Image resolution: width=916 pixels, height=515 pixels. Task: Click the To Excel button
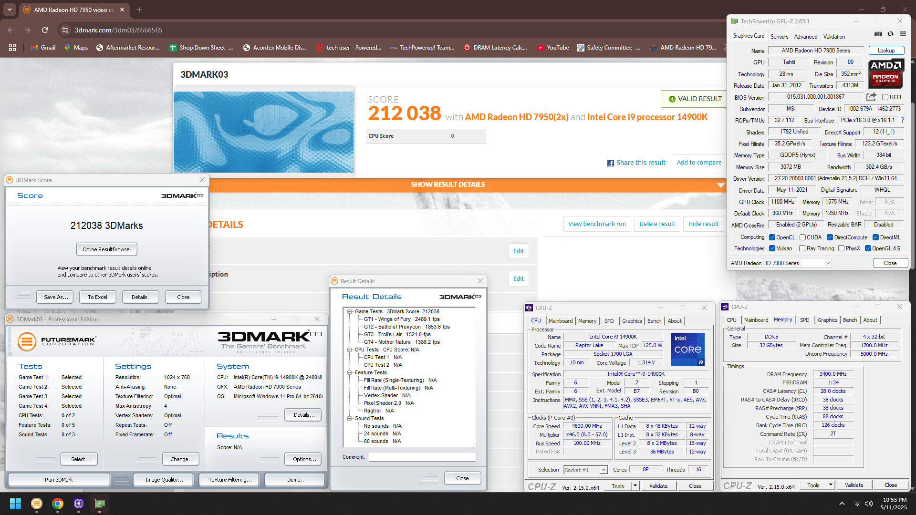point(97,297)
